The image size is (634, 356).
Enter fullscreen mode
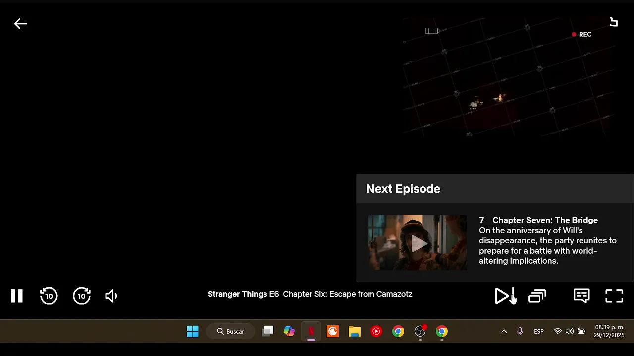(x=614, y=296)
